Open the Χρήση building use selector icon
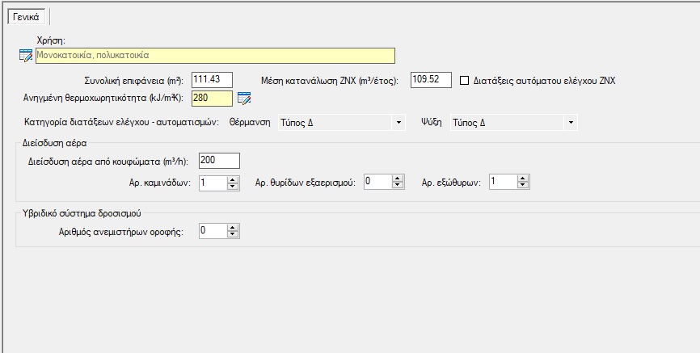 pos(26,56)
